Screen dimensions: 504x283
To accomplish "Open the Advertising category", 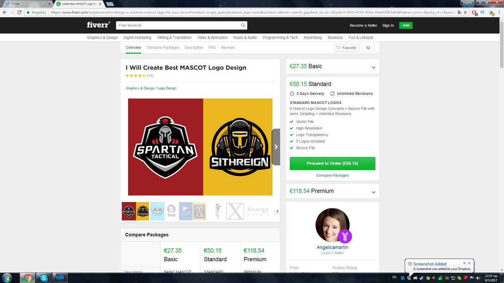I will (313, 37).
